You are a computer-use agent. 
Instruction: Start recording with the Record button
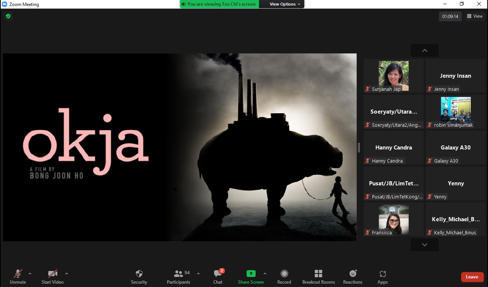284,277
